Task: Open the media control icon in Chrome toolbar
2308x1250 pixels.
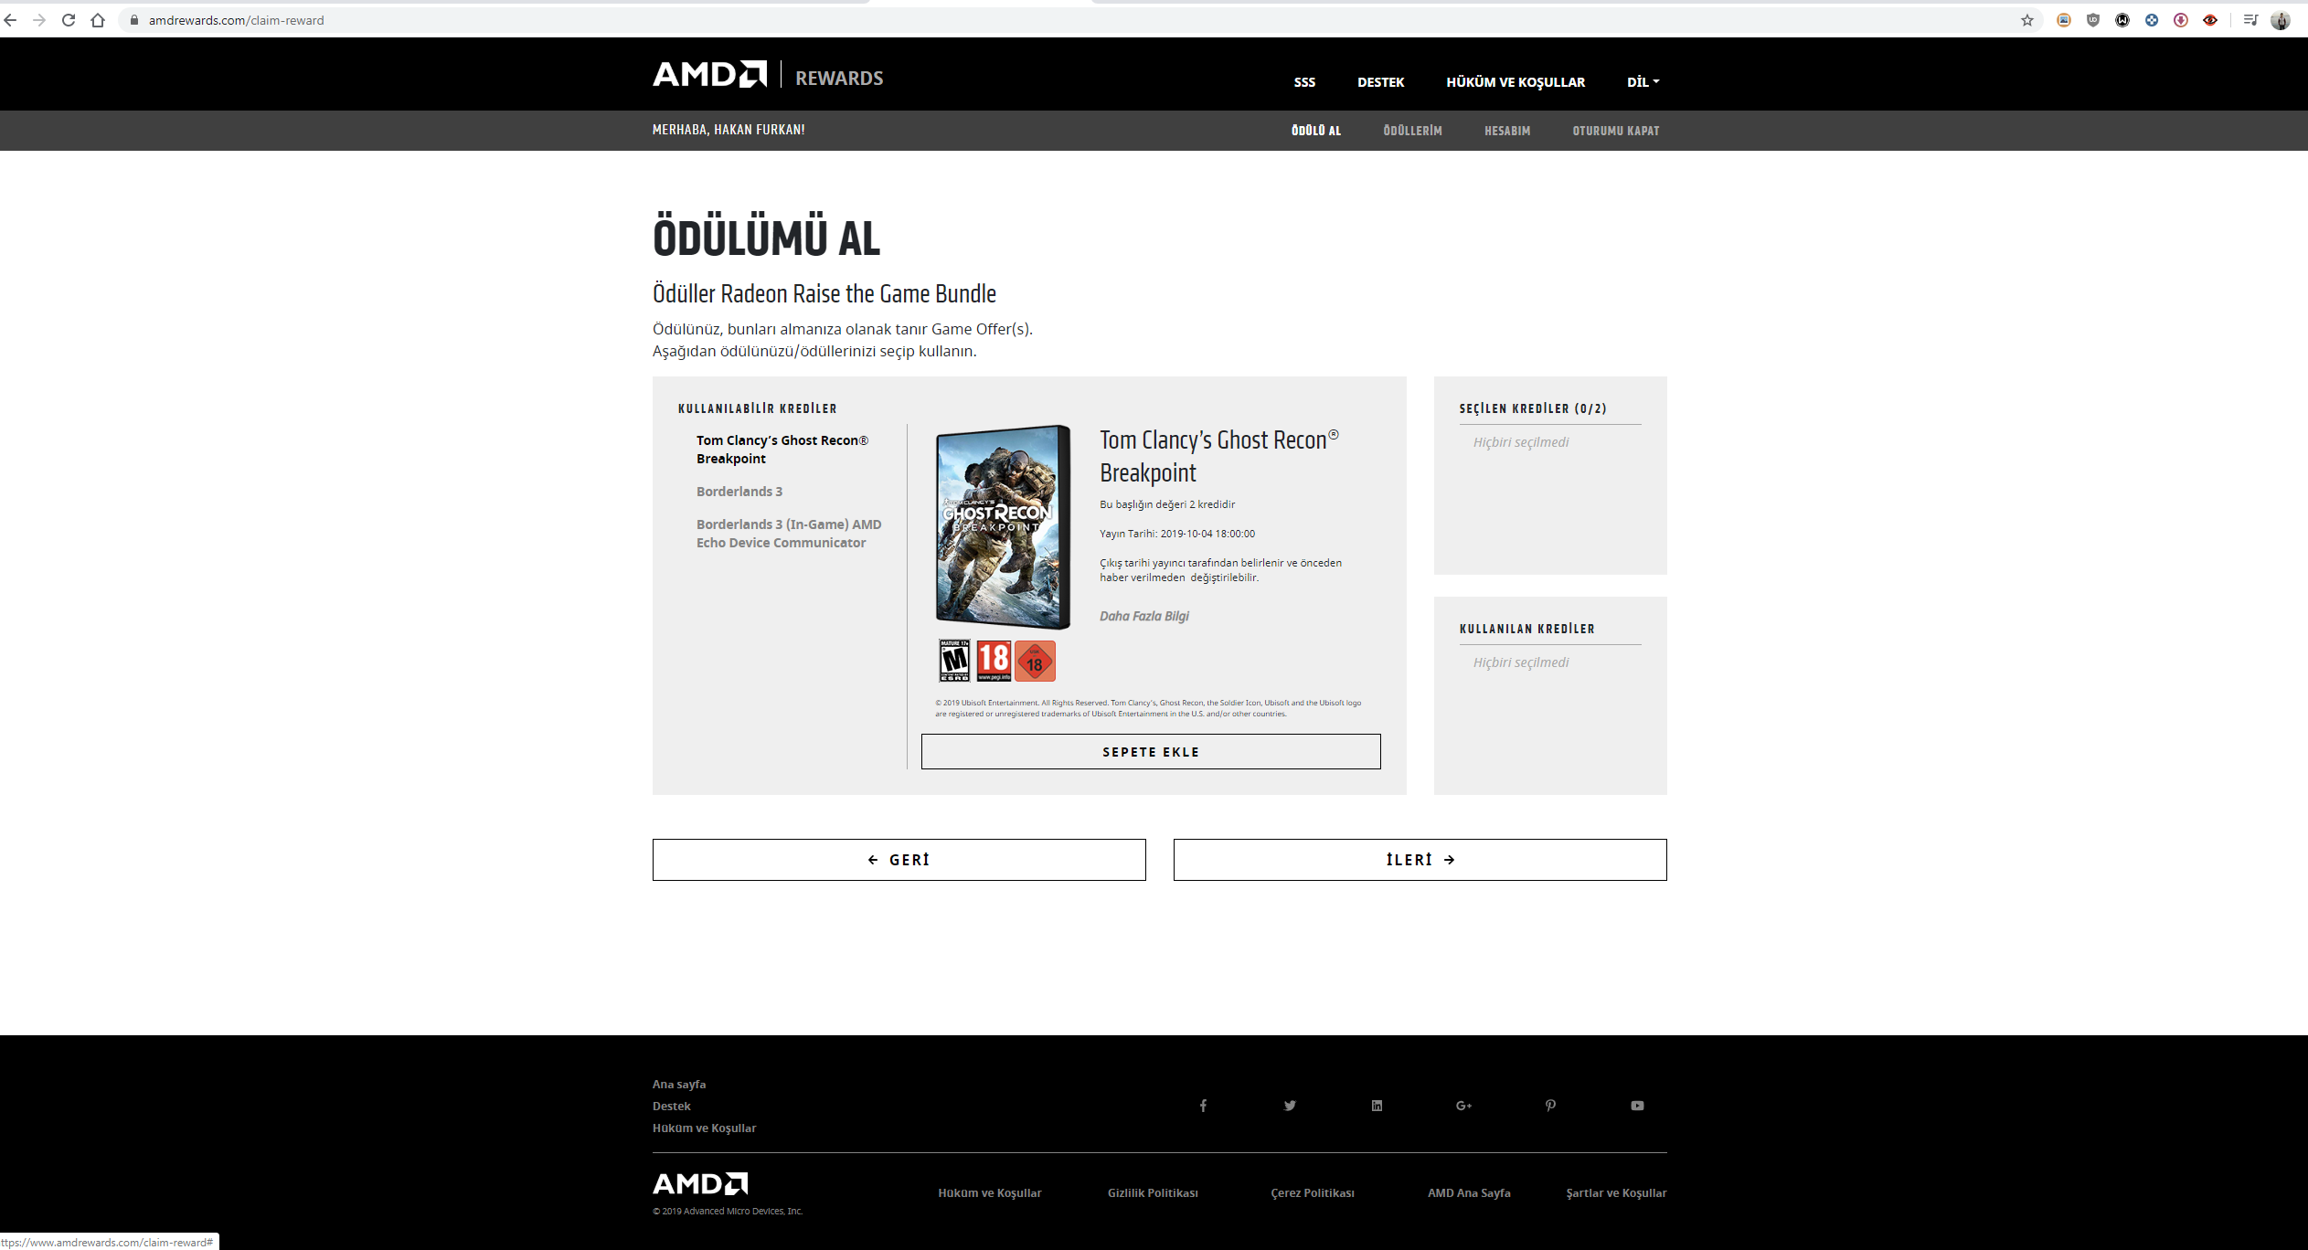Action: [x=2250, y=20]
